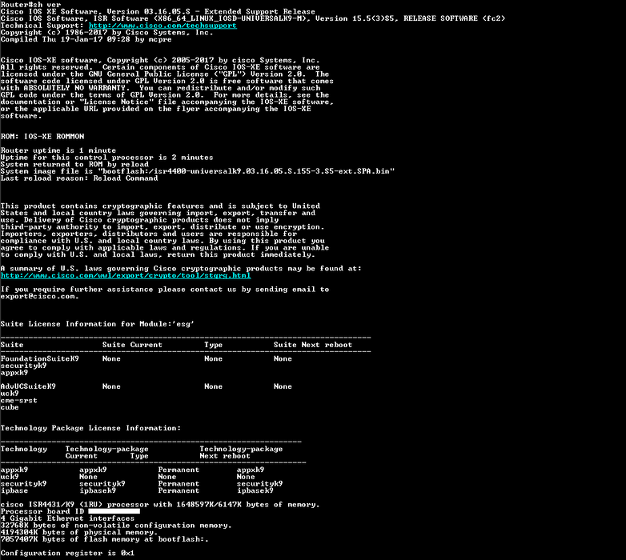The image size is (626, 560).
Task: Click 'Router uptime is 1 minute' line
Action: (58, 150)
